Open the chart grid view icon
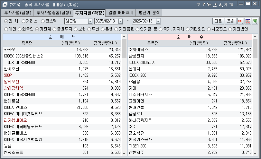The height and width of the screenshot is (159, 261). coord(248,21)
